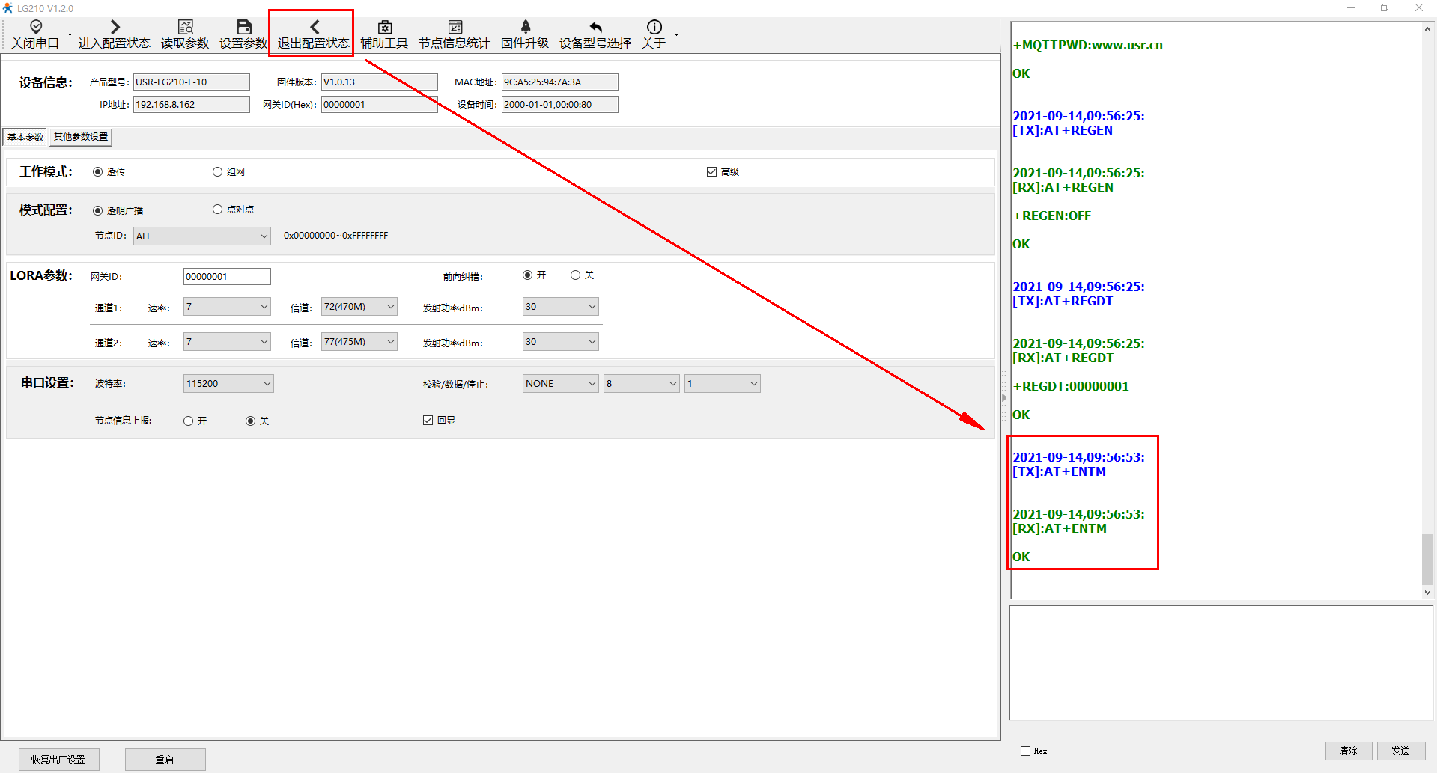1437x773 pixels.
Task: Click the 读取参数 (read parameters) icon
Action: (185, 28)
